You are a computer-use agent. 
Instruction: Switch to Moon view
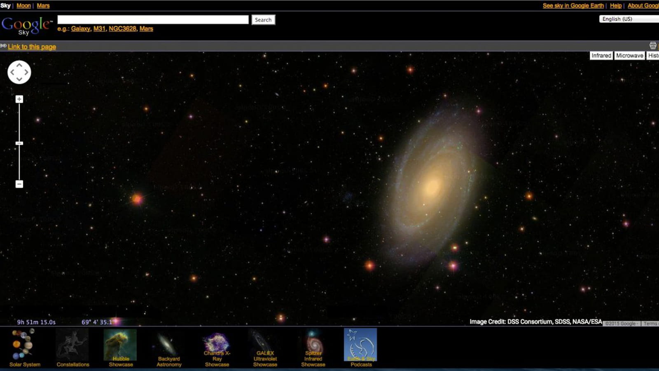tap(23, 6)
